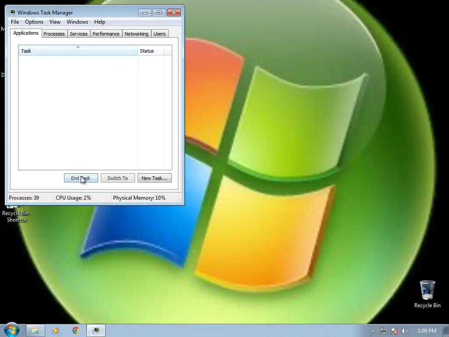This screenshot has width=449, height=337.
Task: Click the network tray icon
Action: coord(383,331)
